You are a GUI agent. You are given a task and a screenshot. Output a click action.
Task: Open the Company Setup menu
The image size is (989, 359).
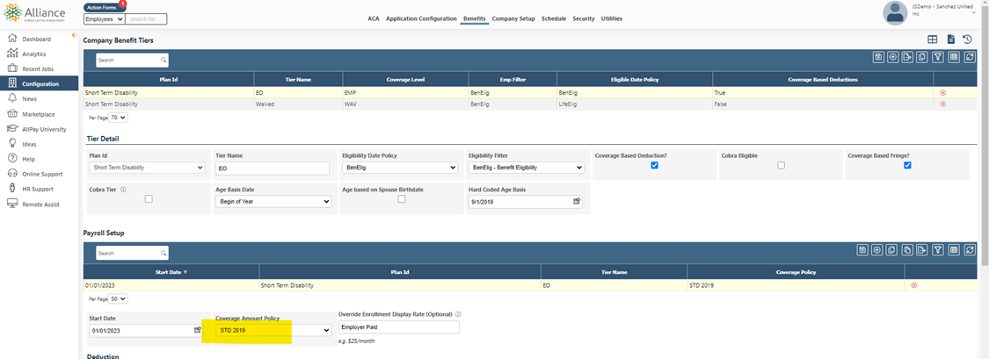coord(513,19)
